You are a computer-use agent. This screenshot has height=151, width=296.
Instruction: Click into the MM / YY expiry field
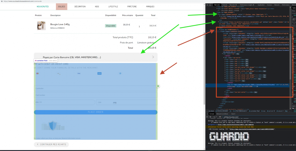point(65,102)
